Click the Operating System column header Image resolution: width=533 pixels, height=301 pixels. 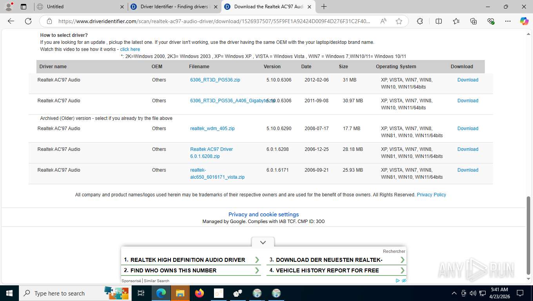pyautogui.click(x=396, y=67)
